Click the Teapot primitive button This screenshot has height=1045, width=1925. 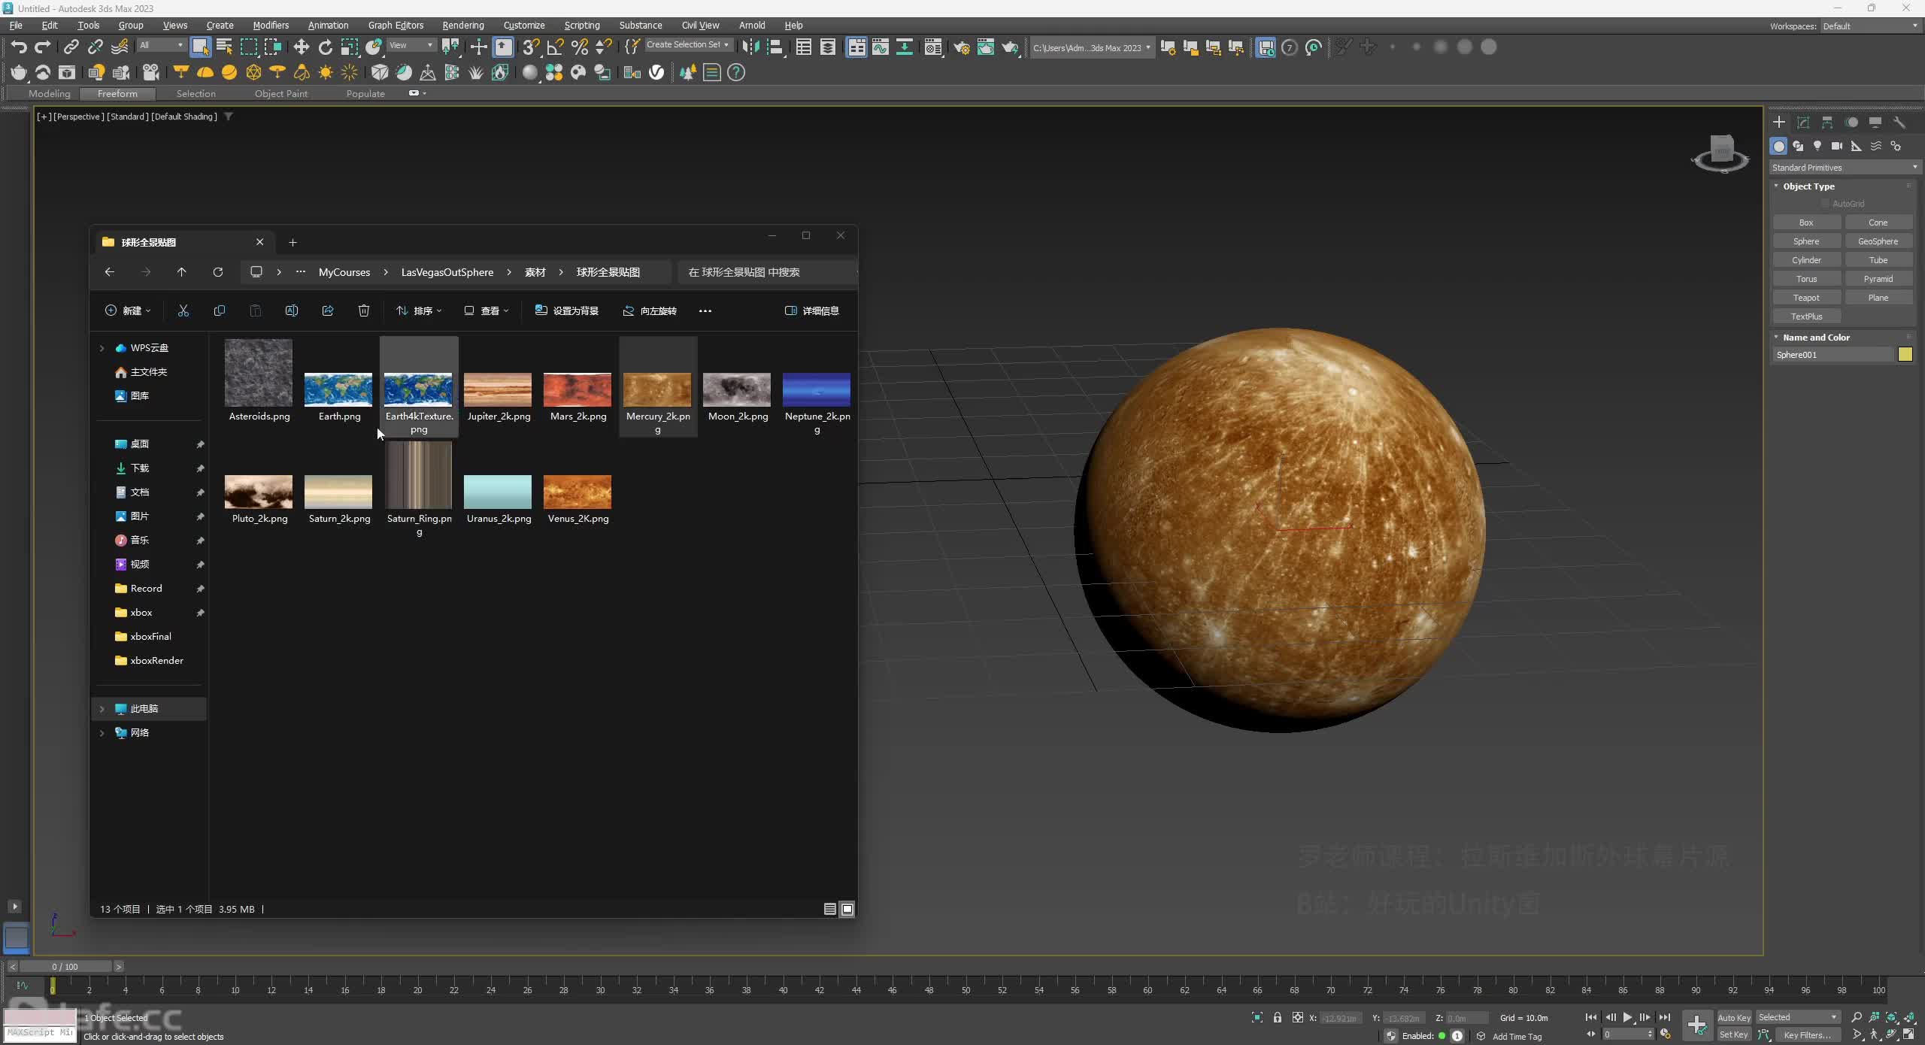pyautogui.click(x=1806, y=298)
